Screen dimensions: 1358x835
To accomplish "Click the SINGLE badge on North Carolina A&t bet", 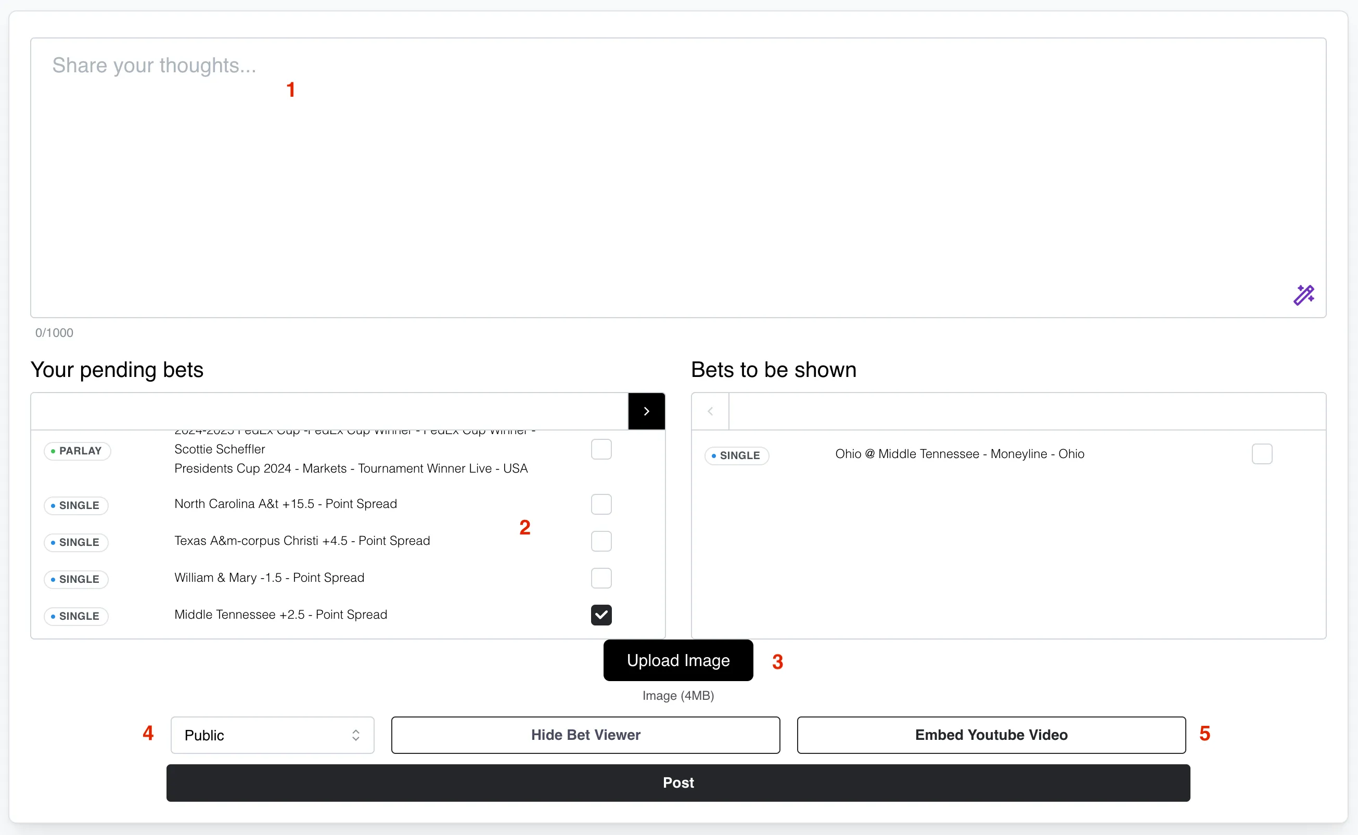I will tap(75, 505).
